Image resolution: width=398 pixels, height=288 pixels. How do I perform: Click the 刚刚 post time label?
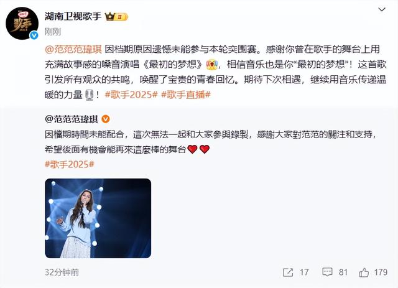pos(53,32)
